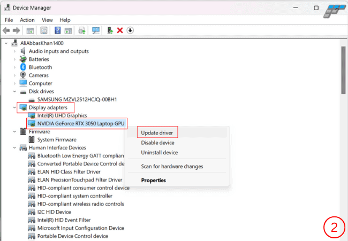Image resolution: width=348 pixels, height=241 pixels.
Task: Select HID-compliant consumer control device
Action: tap(83, 188)
